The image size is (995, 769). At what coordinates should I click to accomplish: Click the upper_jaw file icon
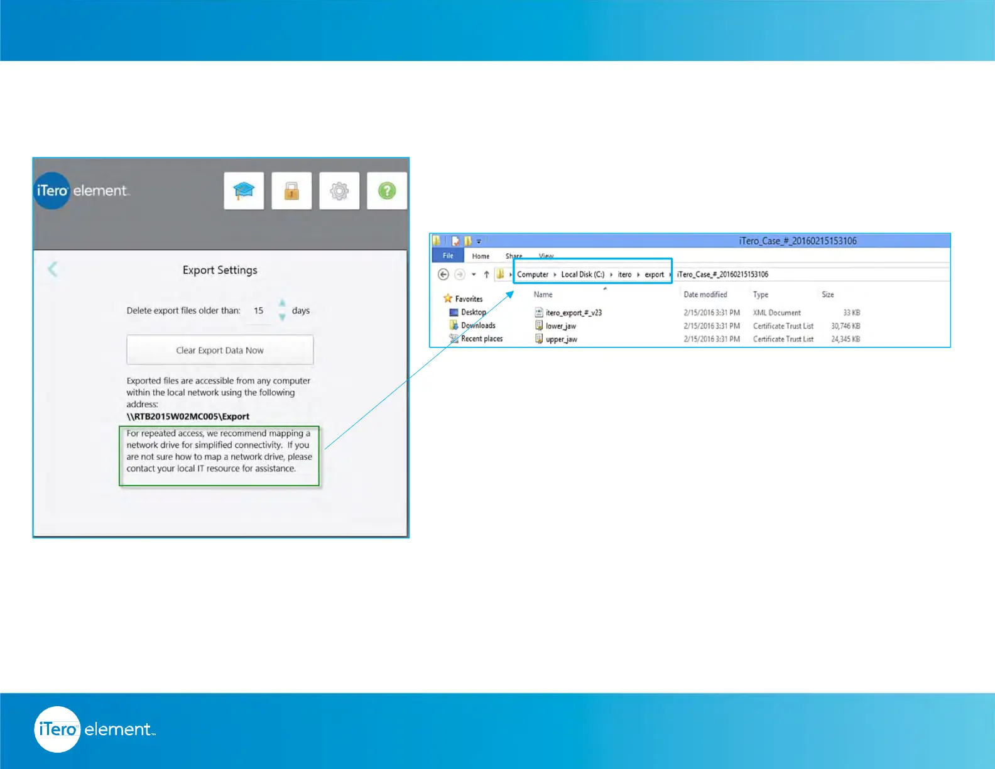[539, 339]
